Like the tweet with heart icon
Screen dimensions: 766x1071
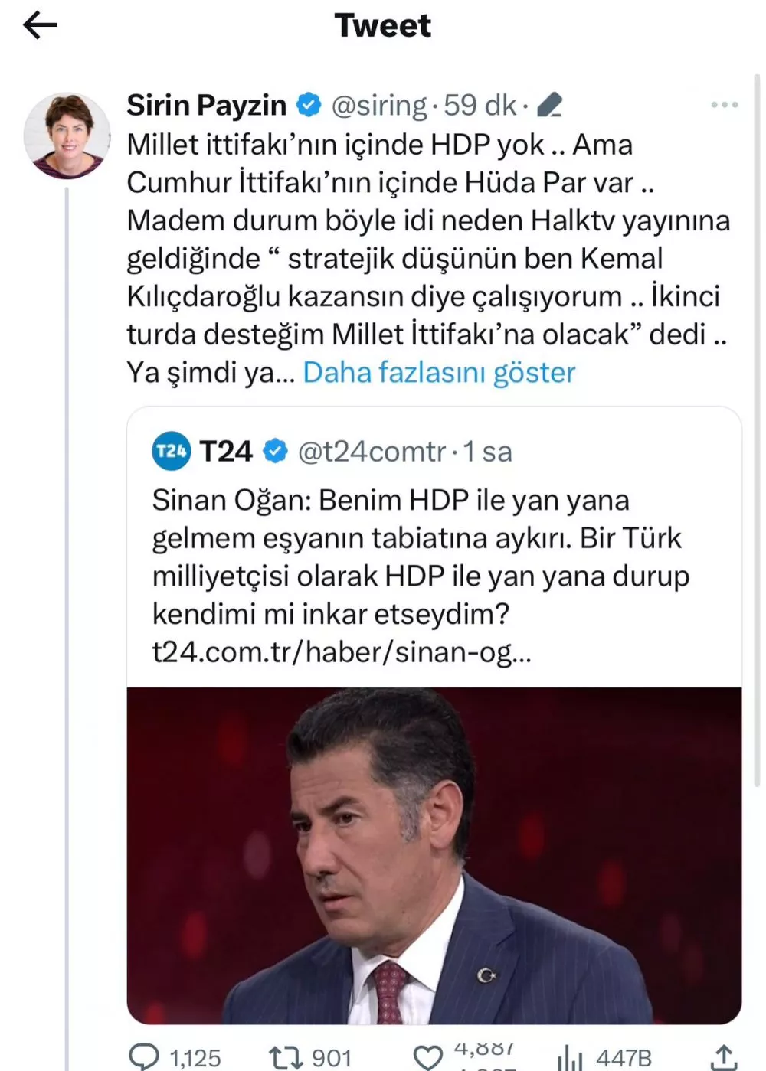tap(427, 1057)
